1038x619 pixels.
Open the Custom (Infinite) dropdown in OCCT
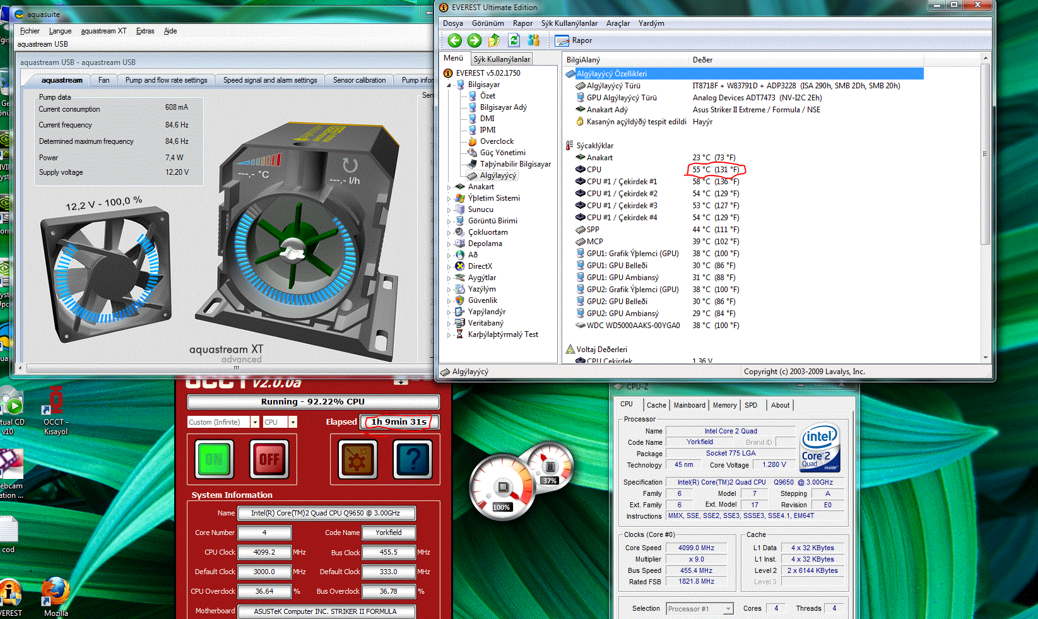255,422
